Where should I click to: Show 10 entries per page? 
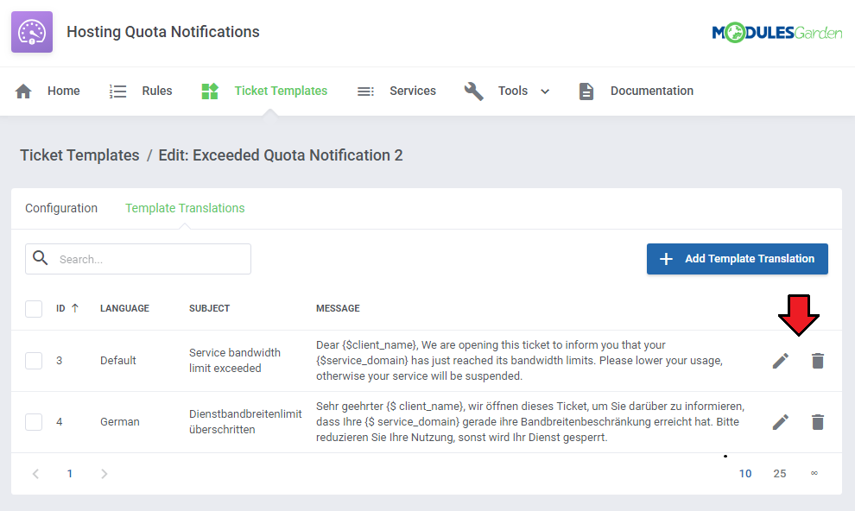[x=744, y=474]
